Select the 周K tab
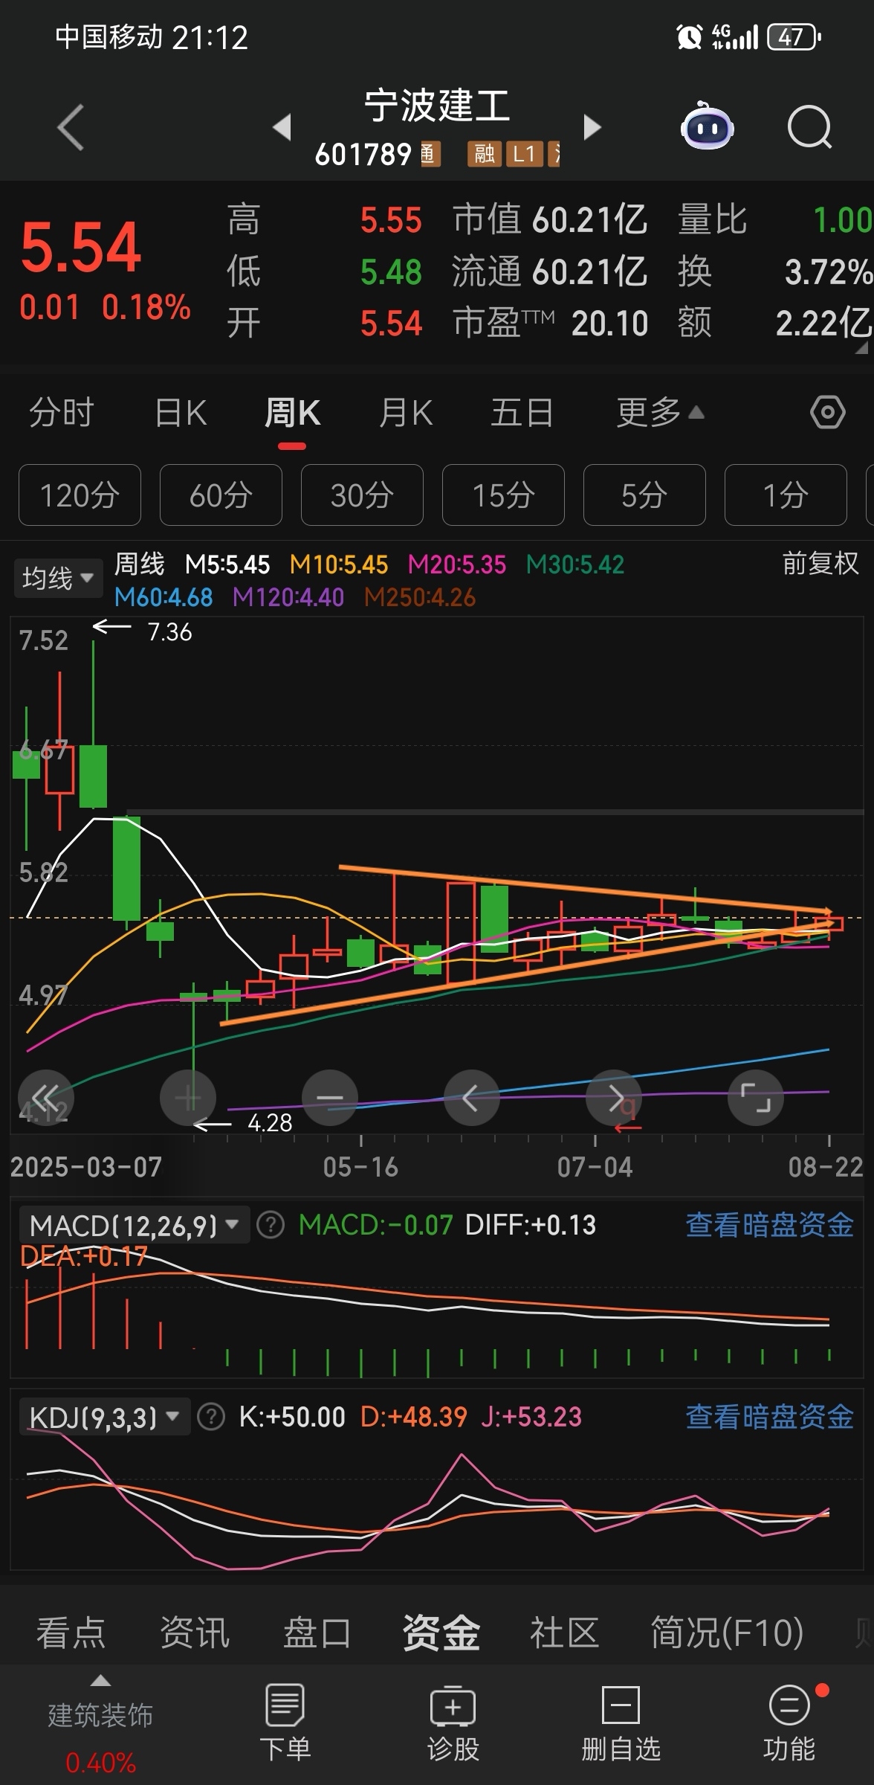 click(292, 412)
